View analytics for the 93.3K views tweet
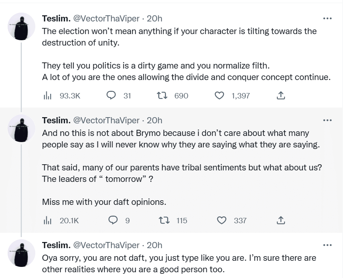 click(47, 96)
